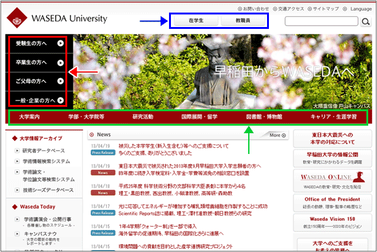Viewport: 377px width, 252px height.
Task: Open the Waseda Online banner
Action: [x=332, y=180]
